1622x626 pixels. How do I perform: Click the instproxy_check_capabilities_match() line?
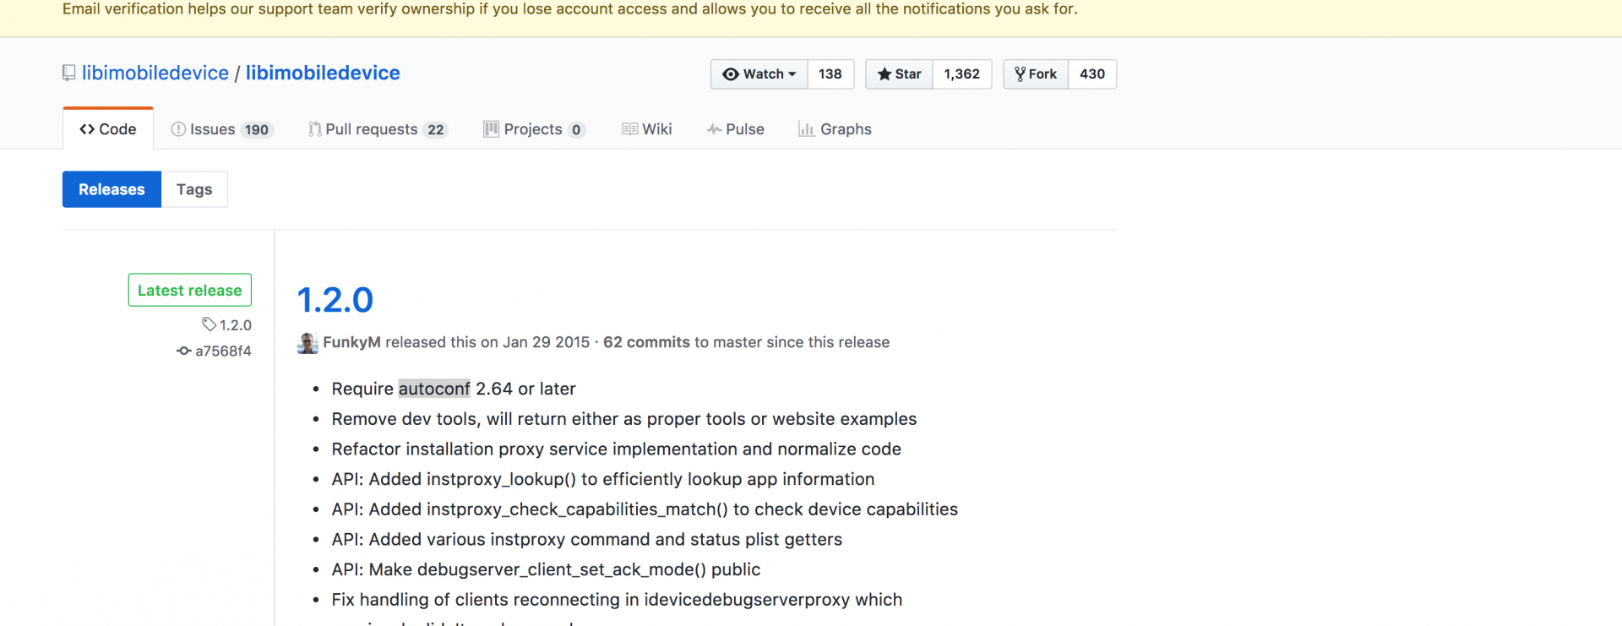click(645, 509)
